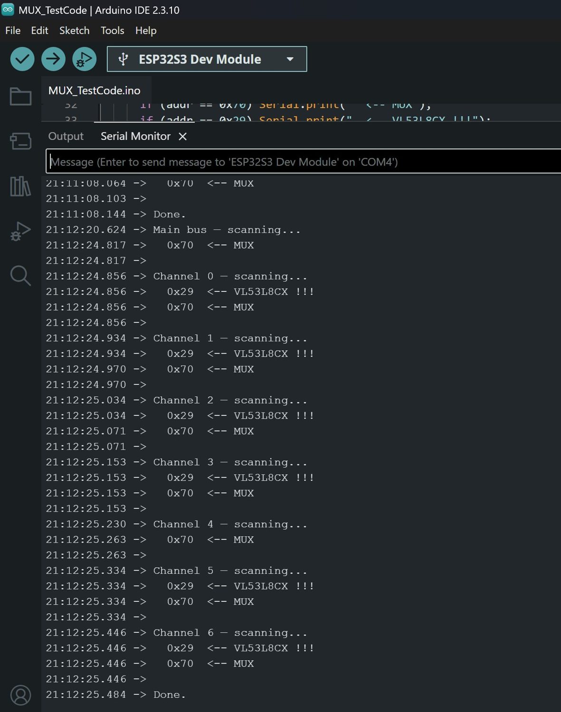
Task: Open the Sketch menu
Action: [x=74, y=30]
